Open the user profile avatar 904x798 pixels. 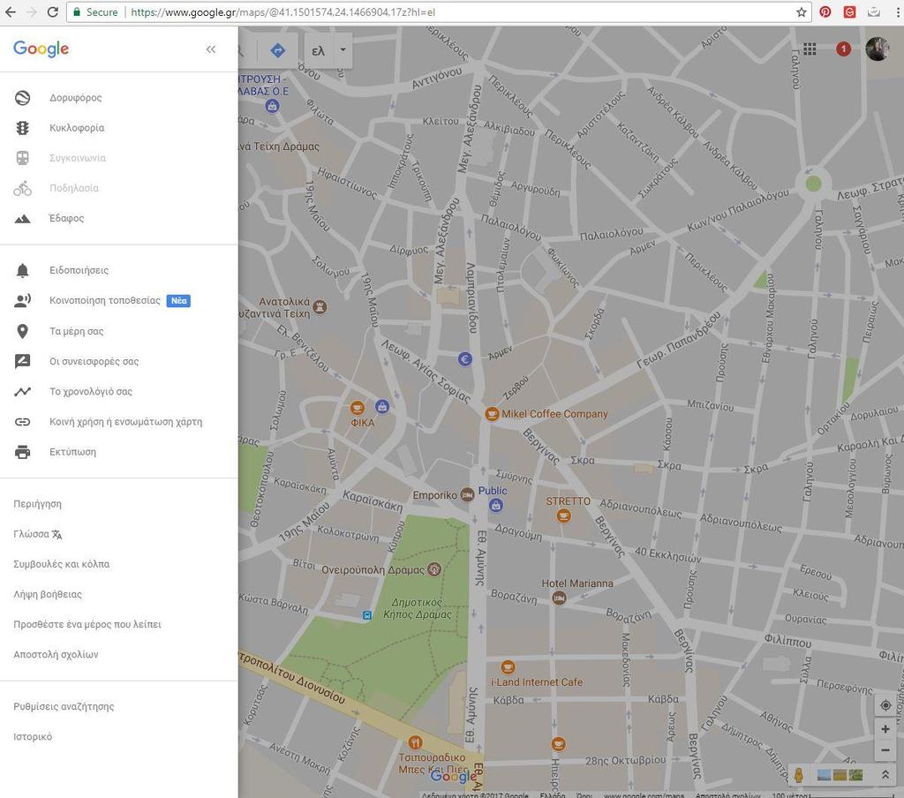coord(877,49)
